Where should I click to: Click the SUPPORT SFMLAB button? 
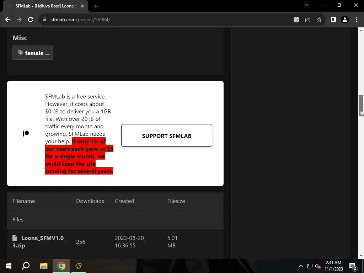pyautogui.click(x=167, y=135)
